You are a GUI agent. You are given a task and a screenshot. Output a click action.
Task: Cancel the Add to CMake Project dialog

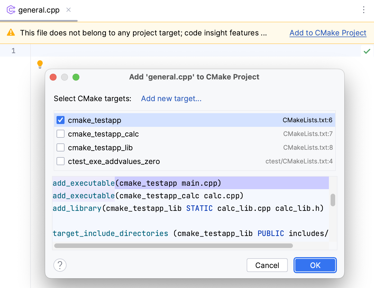[267, 265]
